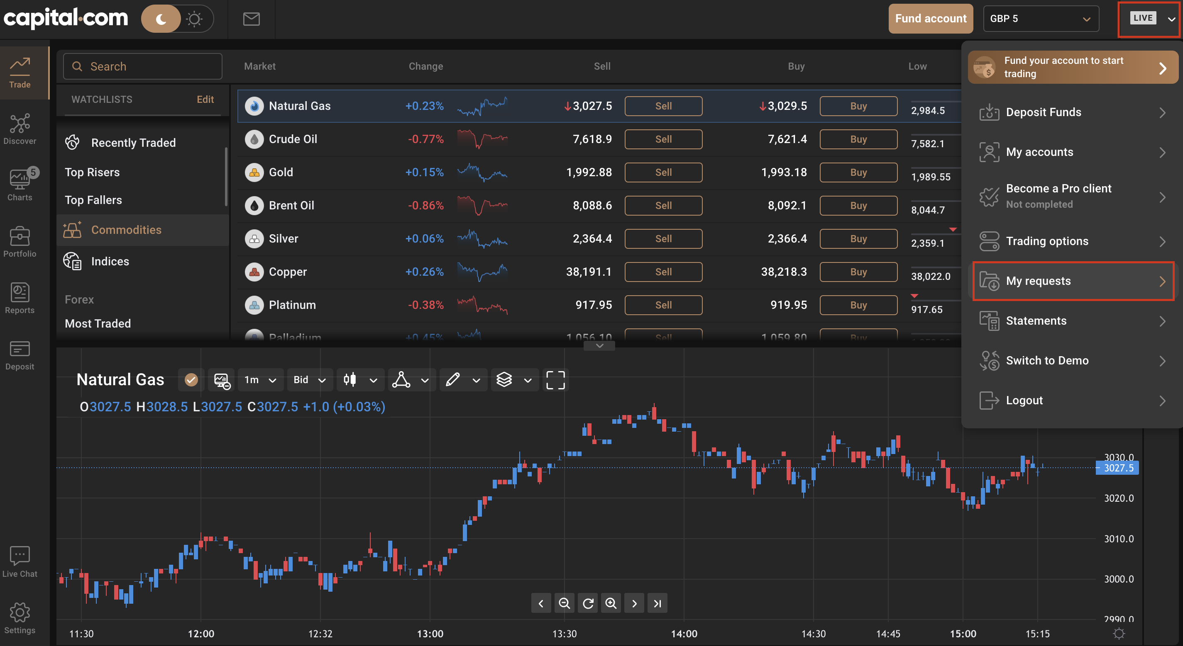
Task: Toggle Natural Gas watchlist checkmark
Action: (x=191, y=380)
